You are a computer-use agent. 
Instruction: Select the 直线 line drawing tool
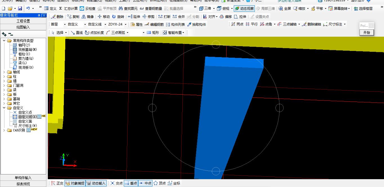pos(77,32)
